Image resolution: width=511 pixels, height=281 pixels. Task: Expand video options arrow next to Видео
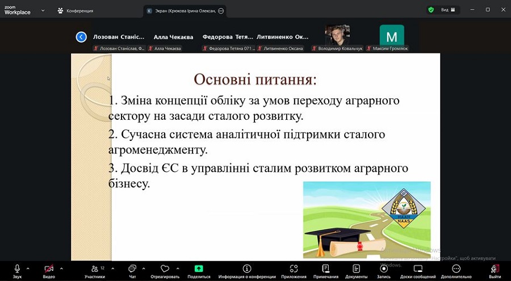(x=61, y=268)
